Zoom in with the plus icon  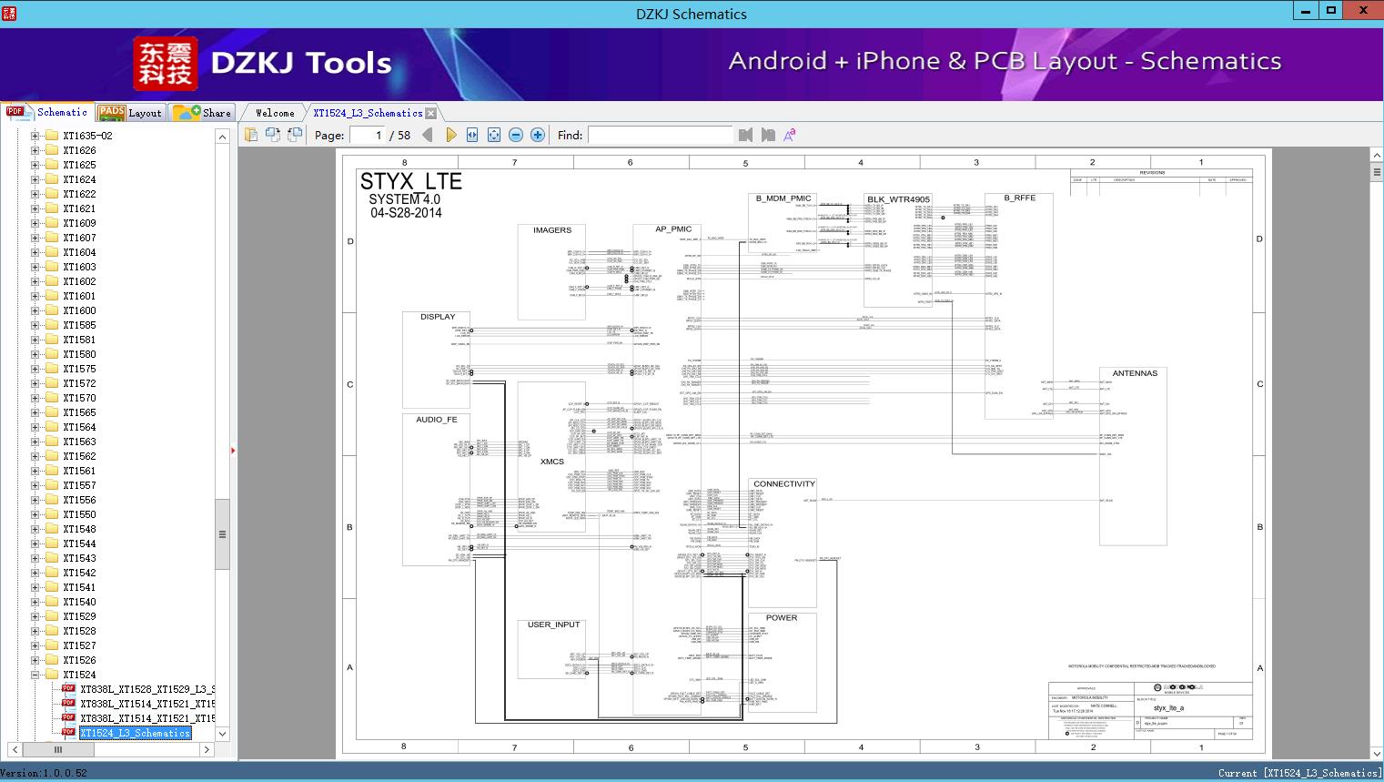pyautogui.click(x=538, y=135)
